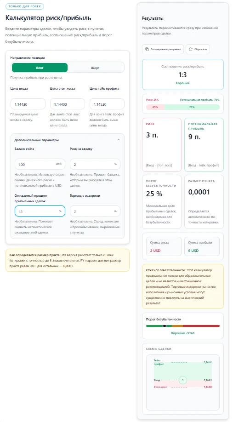Click the 9 п. potential profit value

[x=194, y=137]
